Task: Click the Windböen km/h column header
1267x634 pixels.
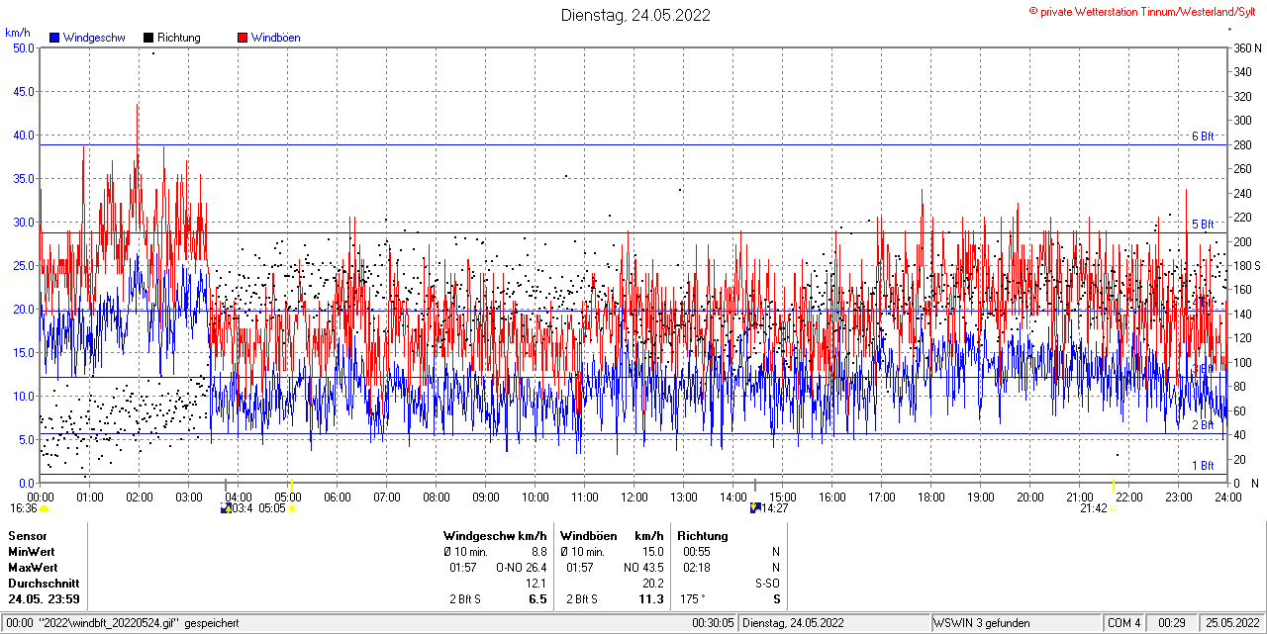Action: click(x=612, y=536)
